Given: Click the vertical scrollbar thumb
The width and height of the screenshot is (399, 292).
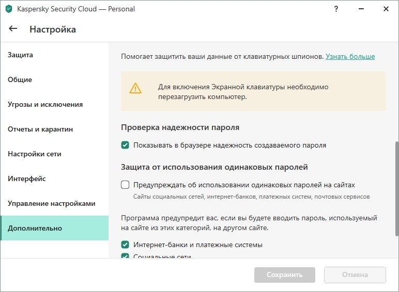Looking at the screenshot, I should 396,189.
